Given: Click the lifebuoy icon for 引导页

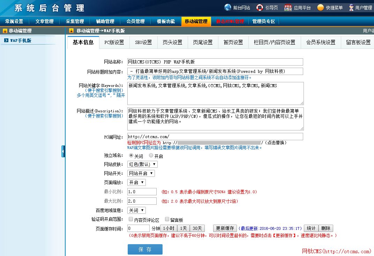Looking at the screenshot, I should [x=260, y=7].
